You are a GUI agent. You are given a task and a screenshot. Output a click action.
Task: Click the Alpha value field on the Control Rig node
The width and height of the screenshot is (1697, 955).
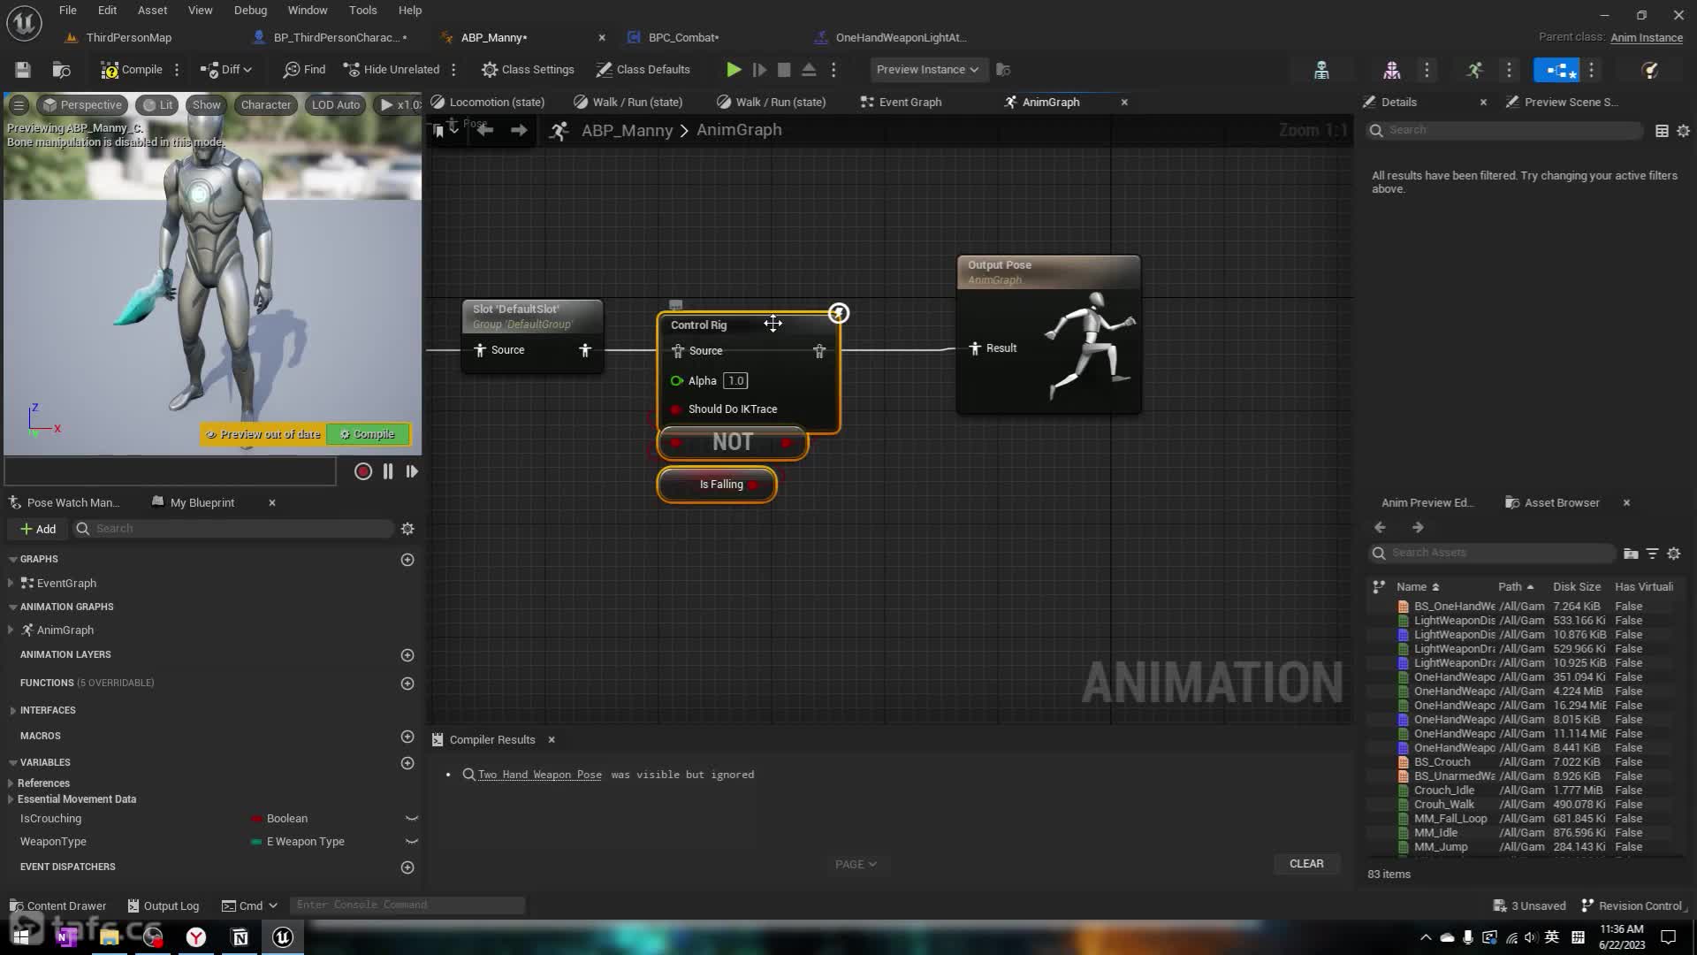735,381
